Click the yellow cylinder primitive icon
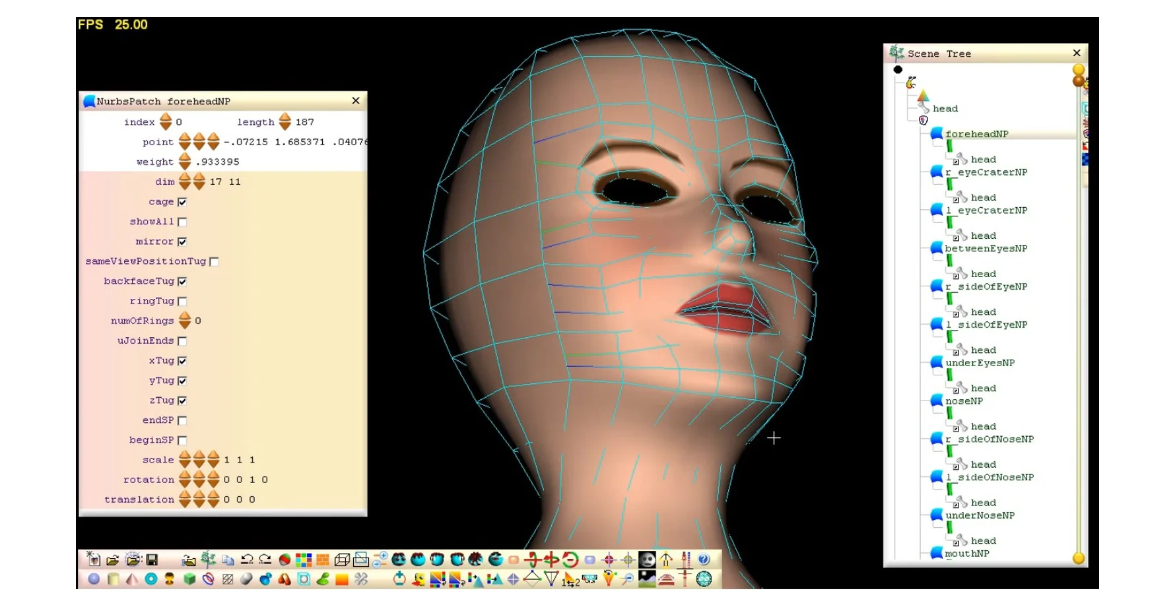1175x607 pixels. pyautogui.click(x=113, y=579)
